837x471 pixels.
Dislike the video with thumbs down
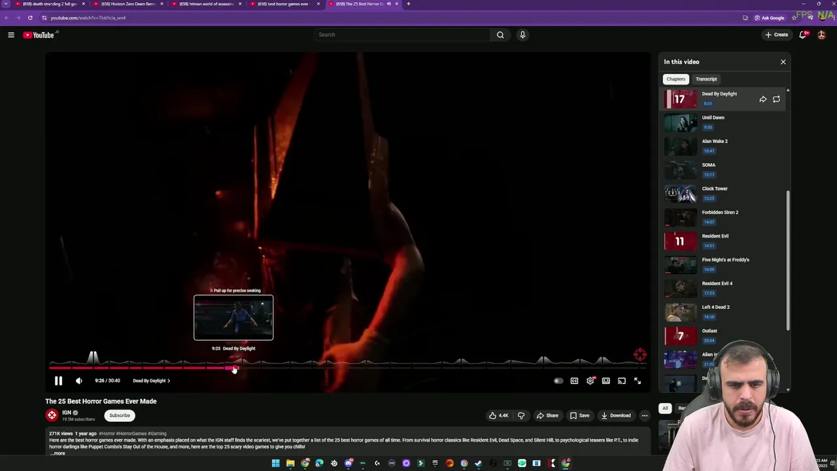pos(521,415)
